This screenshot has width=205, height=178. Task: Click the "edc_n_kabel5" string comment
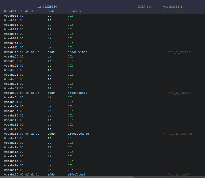(x=179, y=93)
